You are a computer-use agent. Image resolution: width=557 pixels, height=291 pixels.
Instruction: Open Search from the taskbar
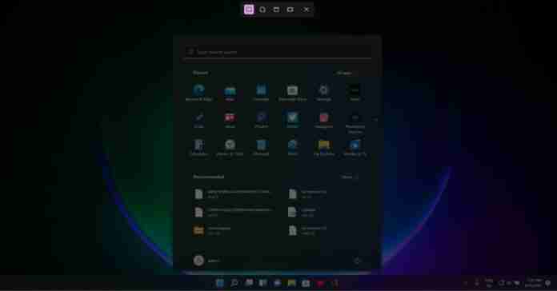[x=234, y=283]
